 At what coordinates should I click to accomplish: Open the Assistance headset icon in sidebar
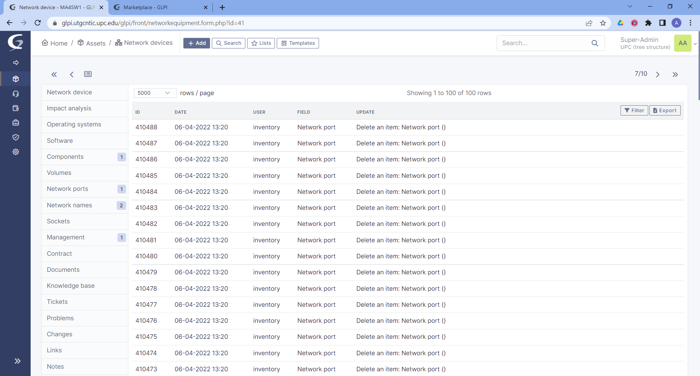point(16,94)
